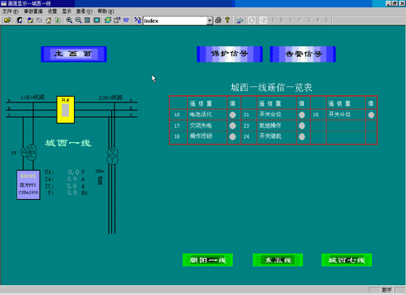Toggle the 开关合位 status indicator circle
This screenshot has height=295, width=406.
[x=302, y=115]
